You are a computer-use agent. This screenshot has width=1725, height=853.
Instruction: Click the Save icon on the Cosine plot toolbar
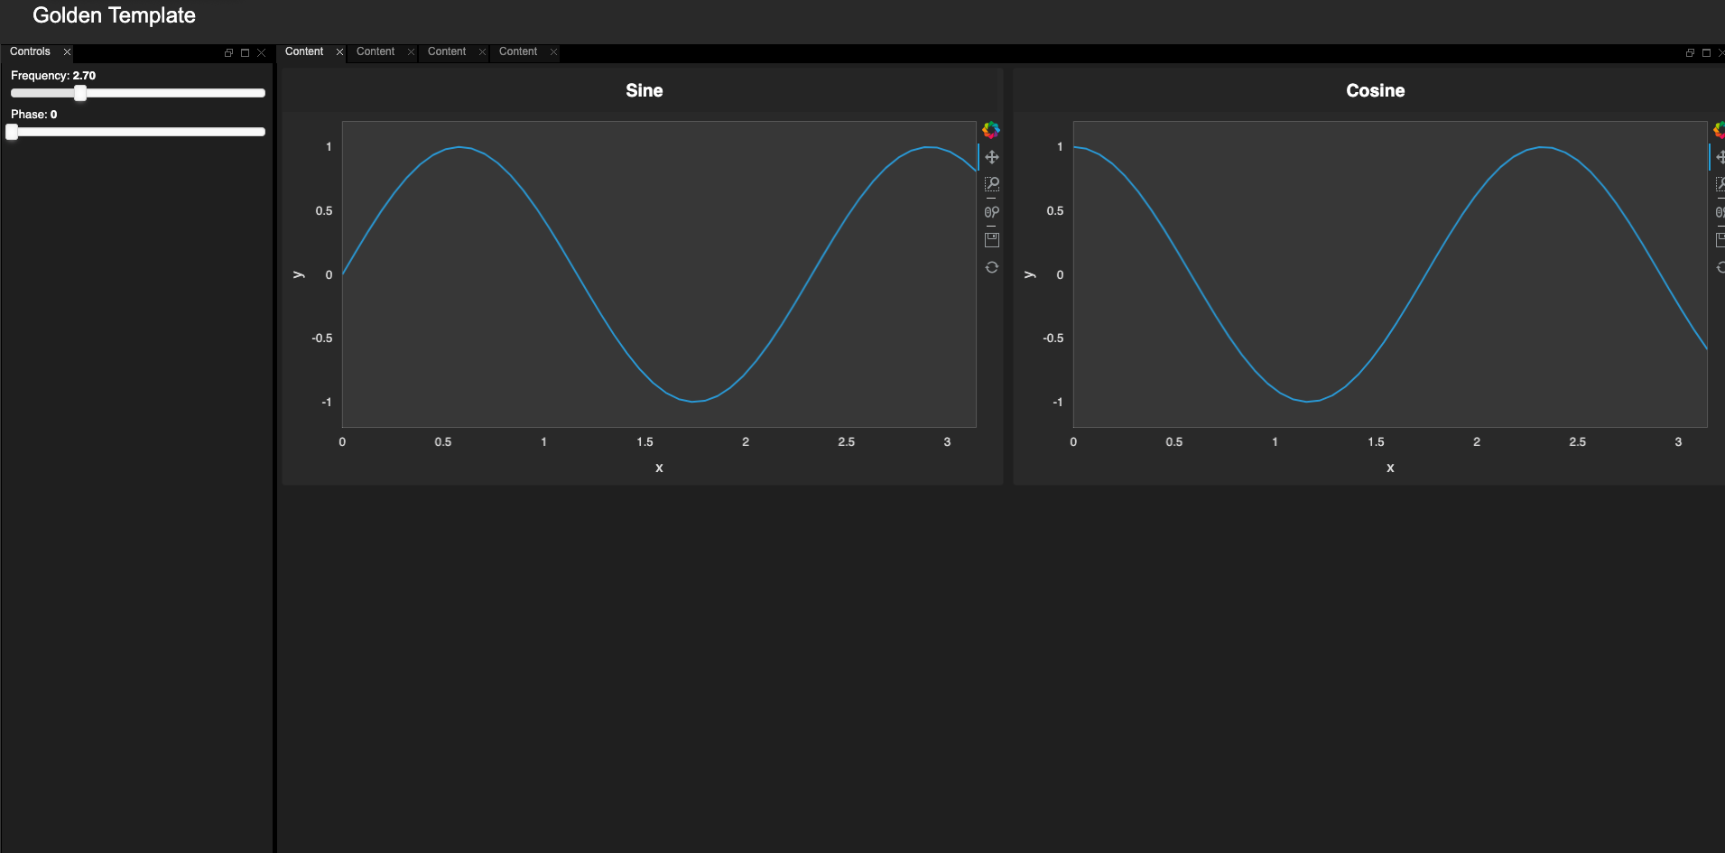1720,239
